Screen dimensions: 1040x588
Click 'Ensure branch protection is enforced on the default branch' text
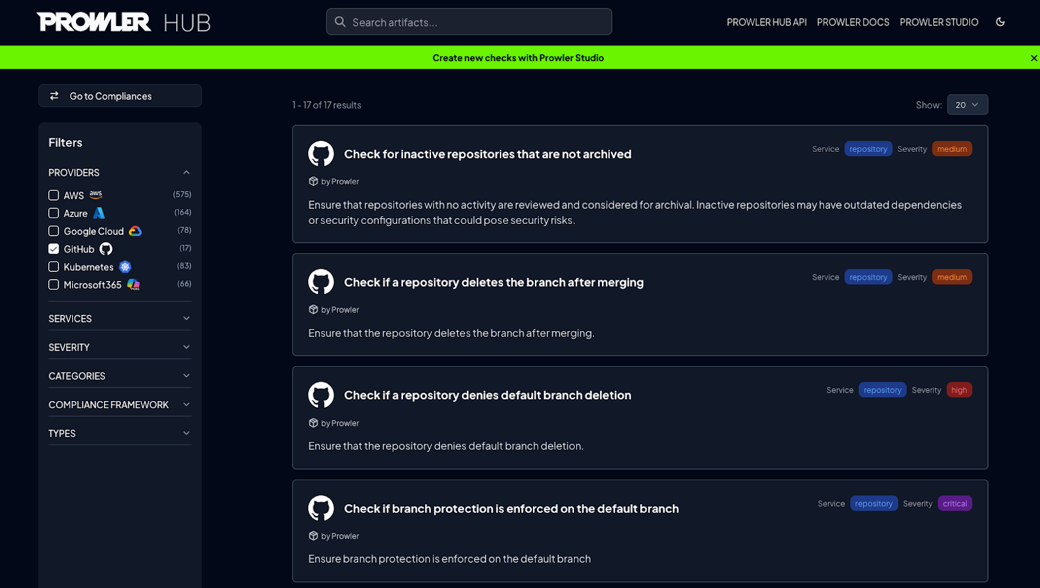(x=449, y=559)
